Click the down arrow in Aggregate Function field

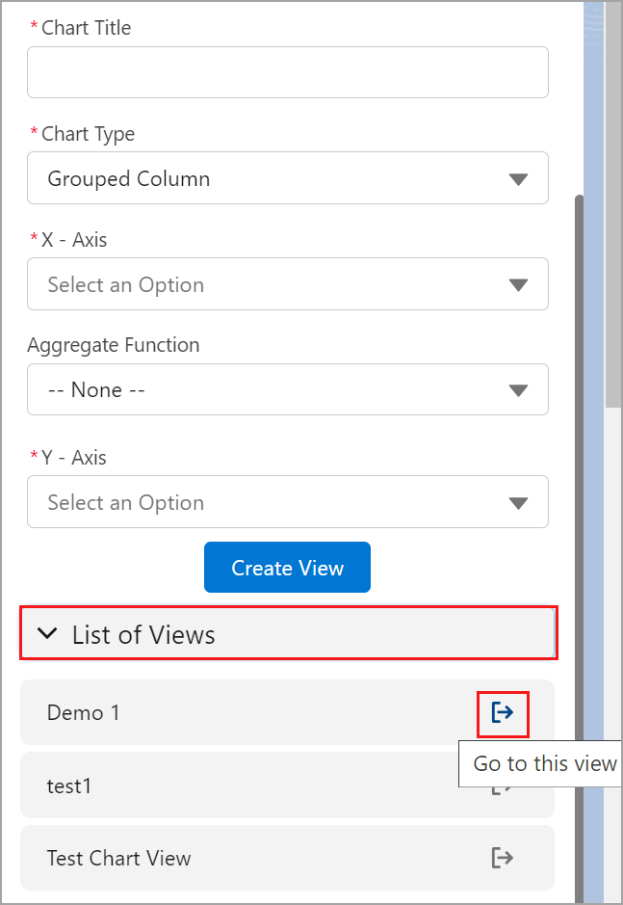tap(518, 390)
